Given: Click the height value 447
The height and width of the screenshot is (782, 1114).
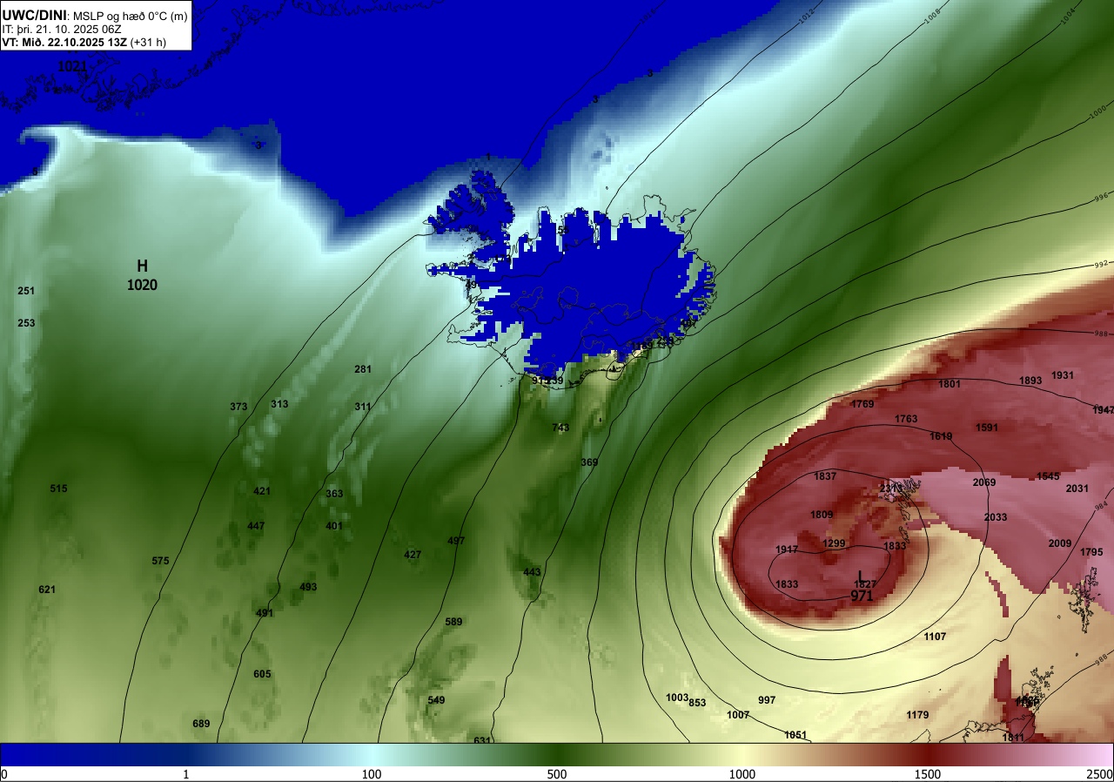Looking at the screenshot, I should click(x=256, y=526).
